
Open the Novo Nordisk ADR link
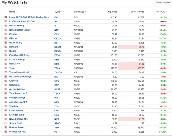[x=19, y=119]
